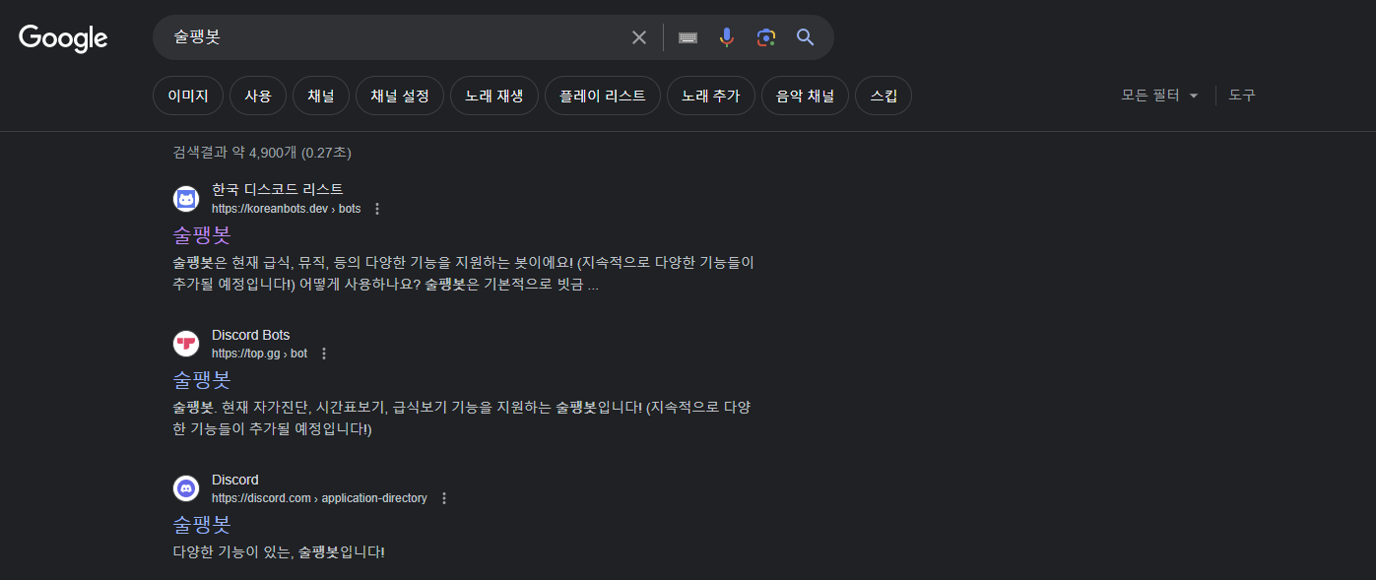The width and height of the screenshot is (1376, 580).
Task: Click the 한국 디스코드 리스트 site favicon
Action: point(186,199)
